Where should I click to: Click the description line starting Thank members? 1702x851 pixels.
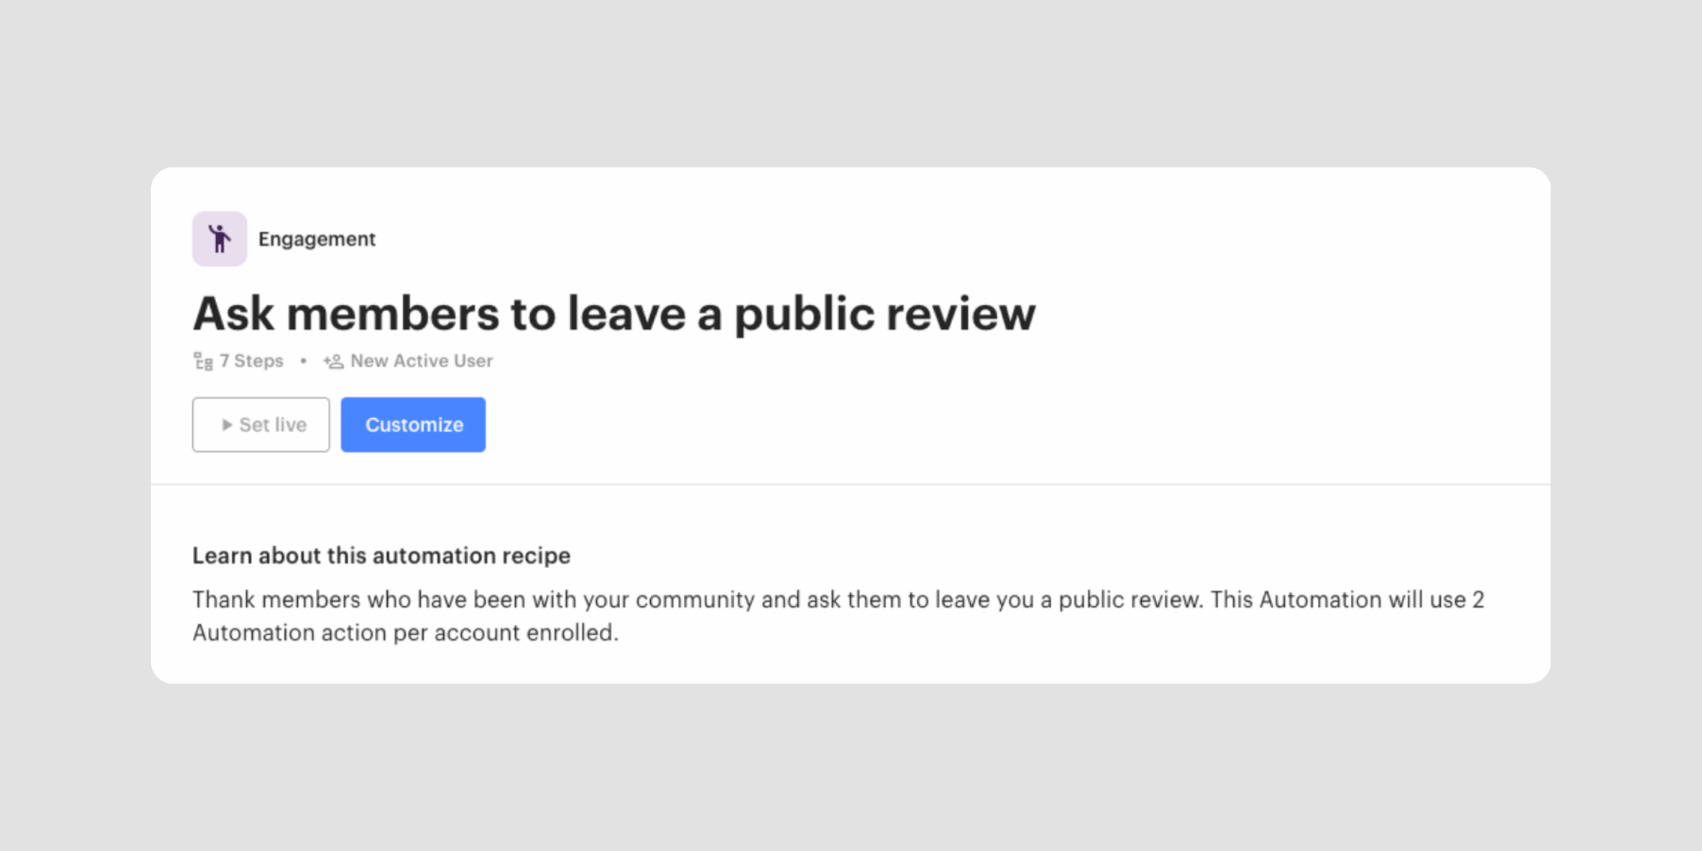tap(838, 600)
